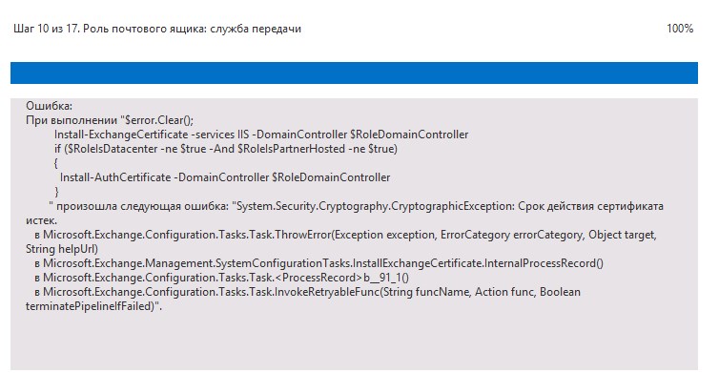
Task: Click the closing curly brace line
Action: click(56, 192)
